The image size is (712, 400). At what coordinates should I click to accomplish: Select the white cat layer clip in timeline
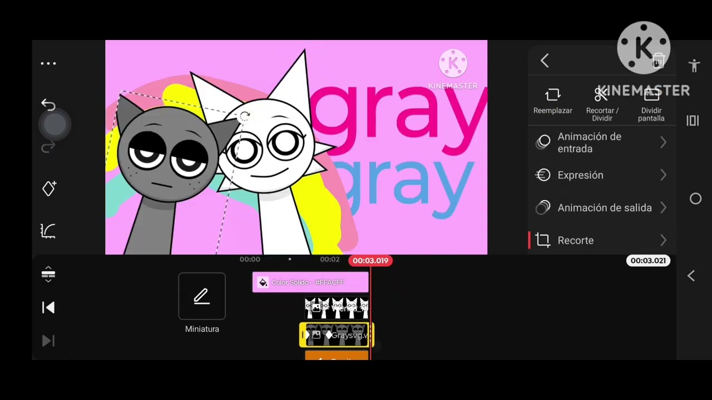click(337, 307)
